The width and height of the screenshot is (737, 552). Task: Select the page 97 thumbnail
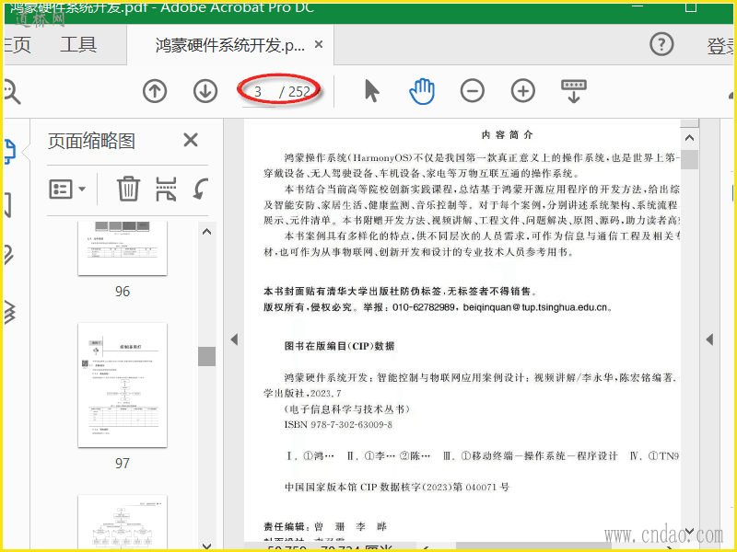[123, 385]
